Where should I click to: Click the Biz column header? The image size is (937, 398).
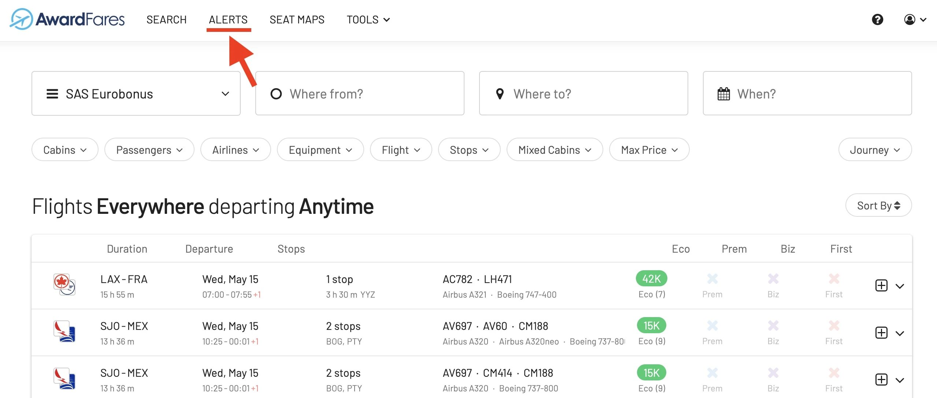788,249
